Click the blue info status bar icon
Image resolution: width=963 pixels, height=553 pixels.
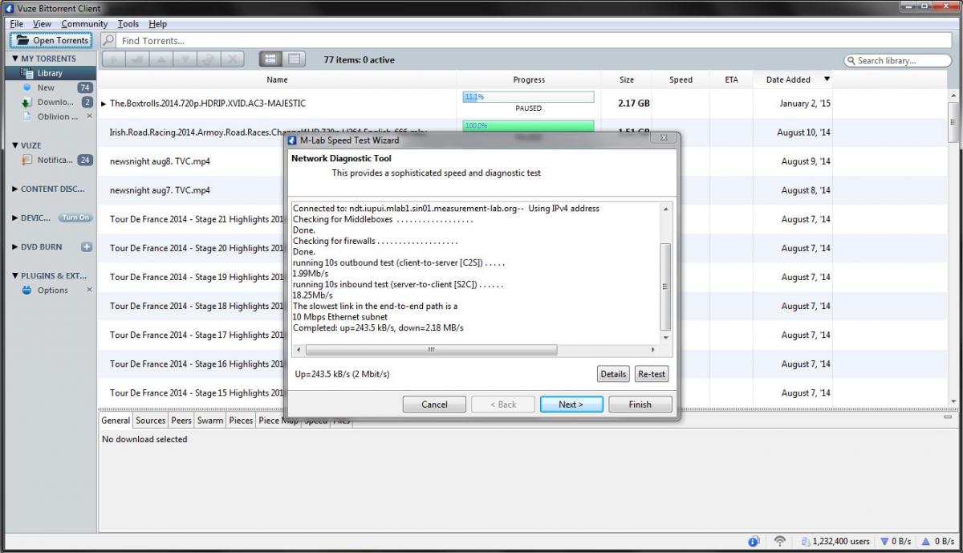coord(754,542)
